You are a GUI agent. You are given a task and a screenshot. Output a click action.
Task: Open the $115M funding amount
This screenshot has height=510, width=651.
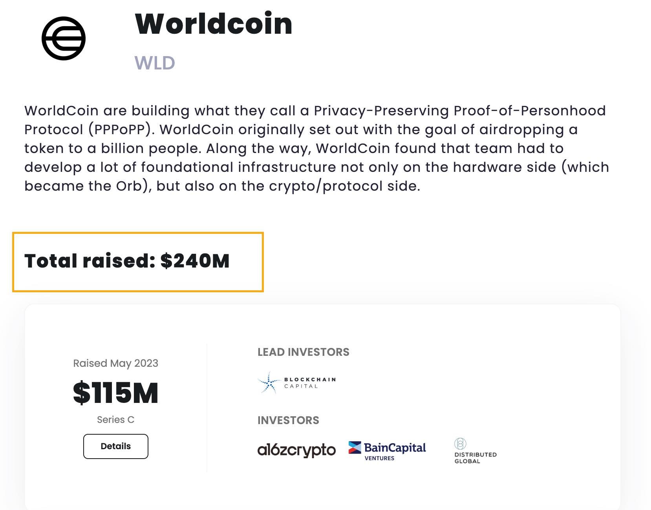(116, 392)
